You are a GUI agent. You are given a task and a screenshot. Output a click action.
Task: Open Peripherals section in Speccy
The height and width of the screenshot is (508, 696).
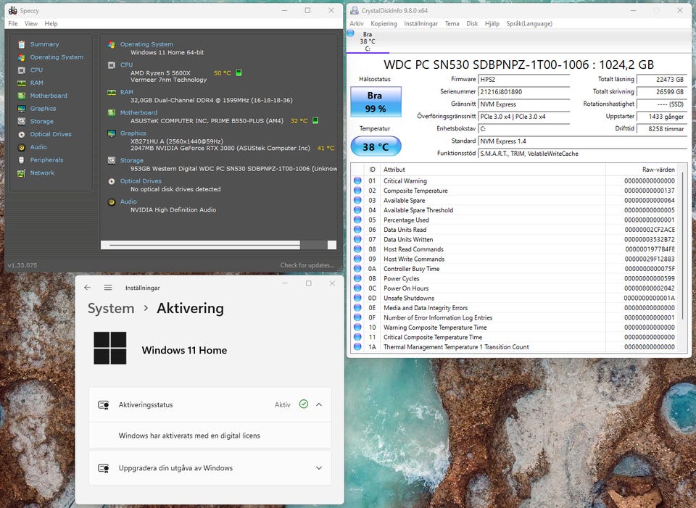pos(22,160)
